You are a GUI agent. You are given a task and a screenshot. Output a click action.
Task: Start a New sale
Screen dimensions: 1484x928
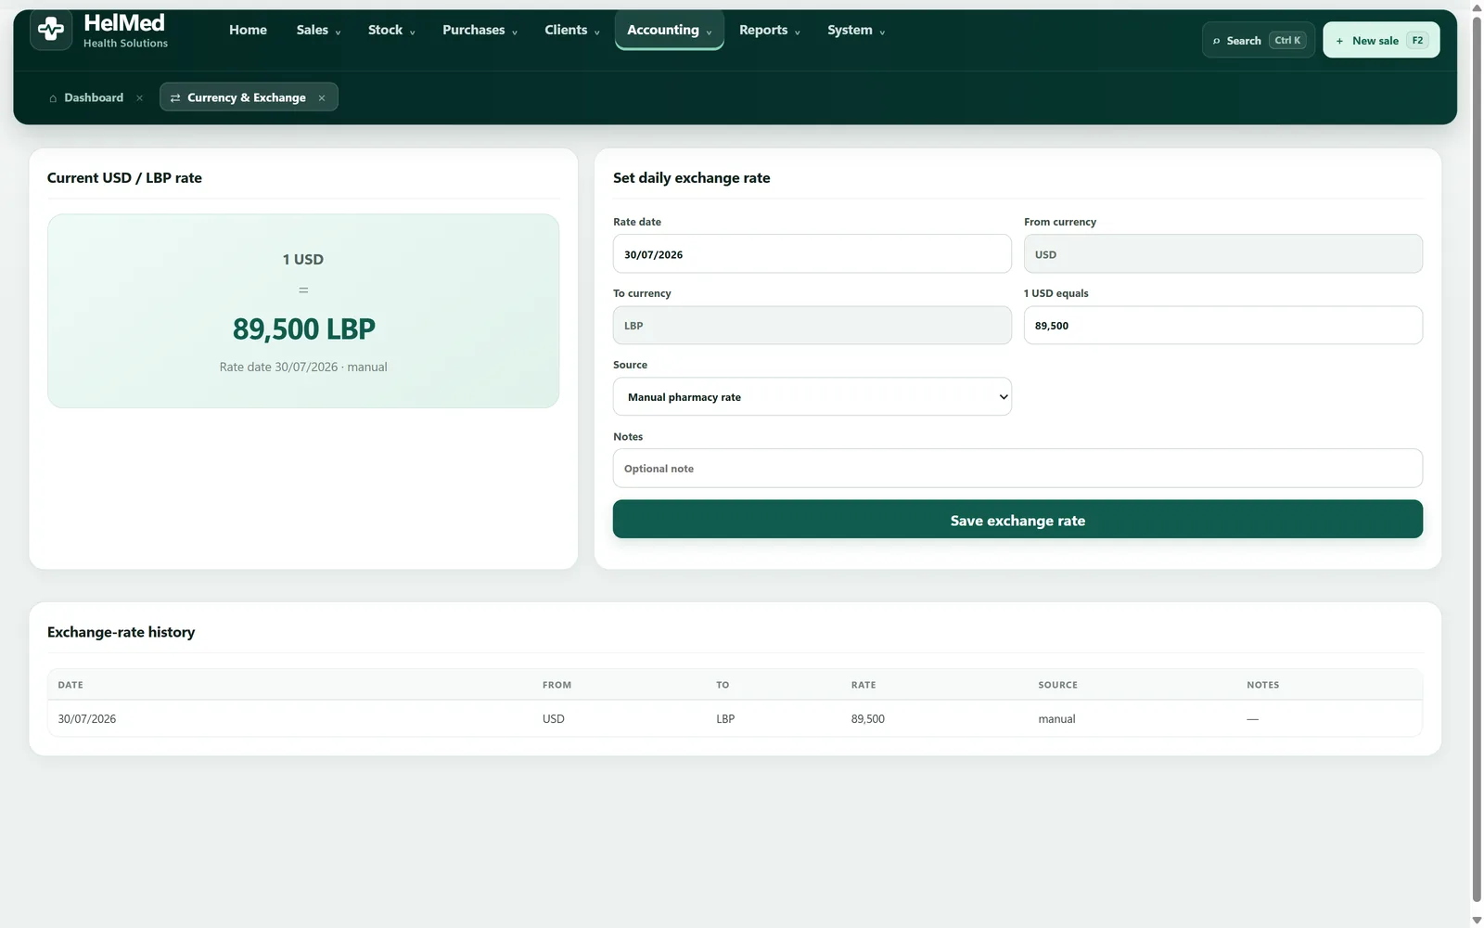tap(1381, 40)
